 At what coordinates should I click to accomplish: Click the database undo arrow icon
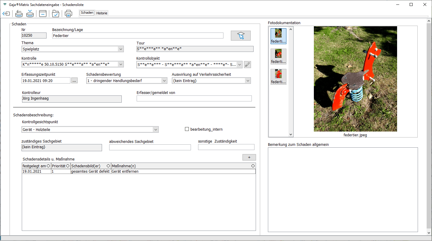(x=19, y=14)
